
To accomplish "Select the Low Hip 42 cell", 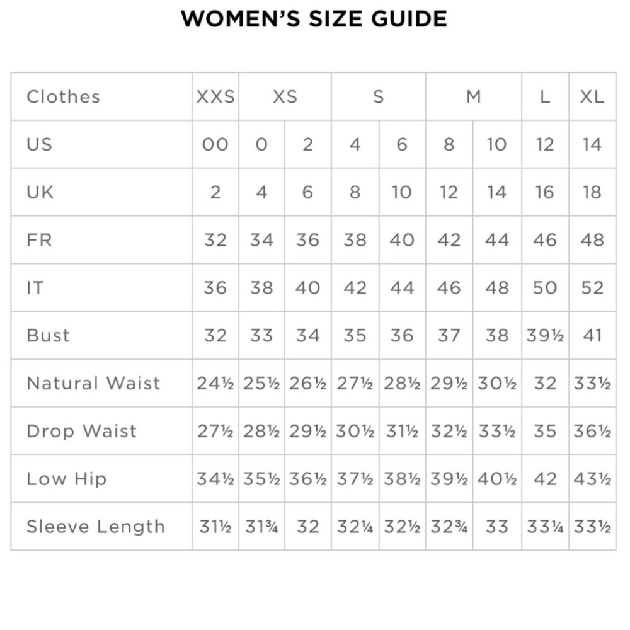I will tap(545, 479).
